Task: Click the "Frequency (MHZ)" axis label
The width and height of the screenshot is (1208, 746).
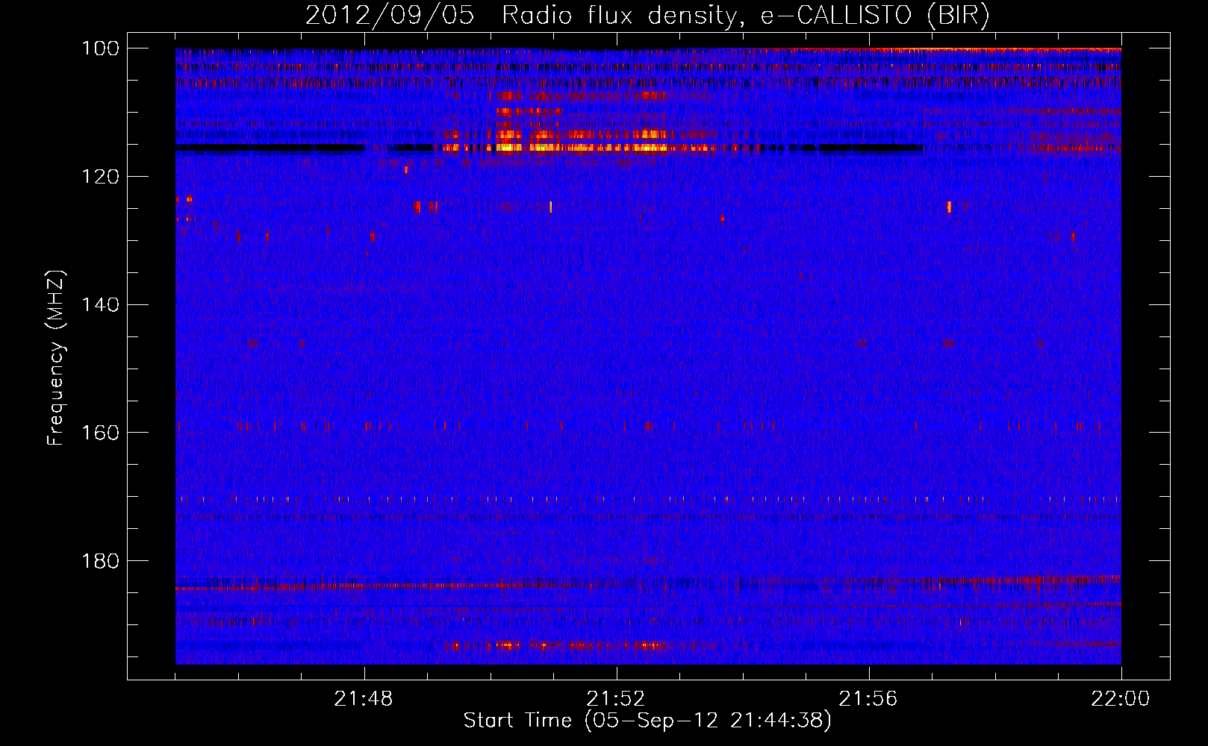Action: [56, 357]
